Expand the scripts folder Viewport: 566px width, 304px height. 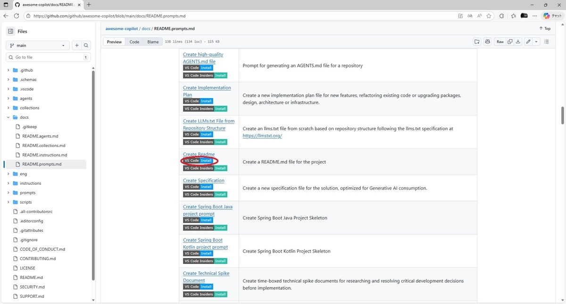pyautogui.click(x=8, y=202)
